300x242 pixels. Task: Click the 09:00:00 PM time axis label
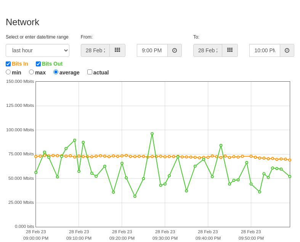pyautogui.click(x=36, y=238)
